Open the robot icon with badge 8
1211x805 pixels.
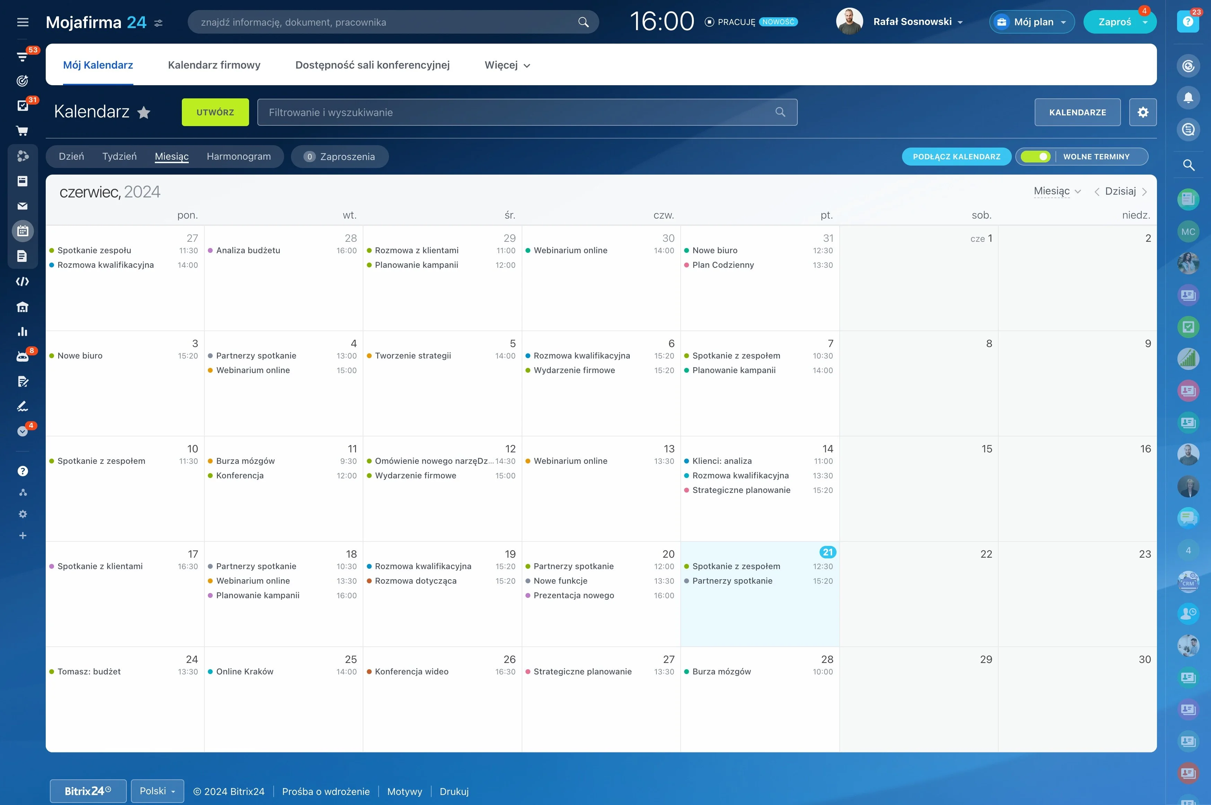pyautogui.click(x=23, y=356)
